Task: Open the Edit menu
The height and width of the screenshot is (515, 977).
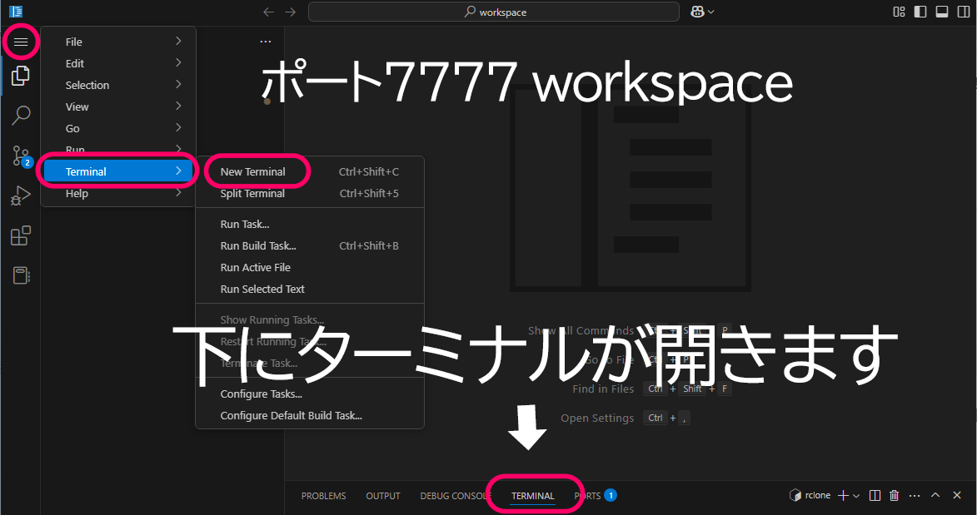Action: click(x=117, y=63)
